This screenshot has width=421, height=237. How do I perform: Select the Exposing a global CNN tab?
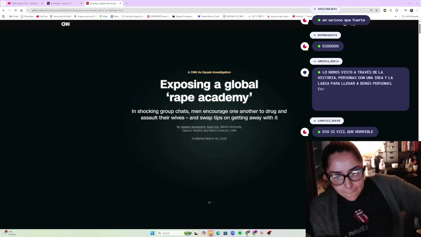(103, 3)
